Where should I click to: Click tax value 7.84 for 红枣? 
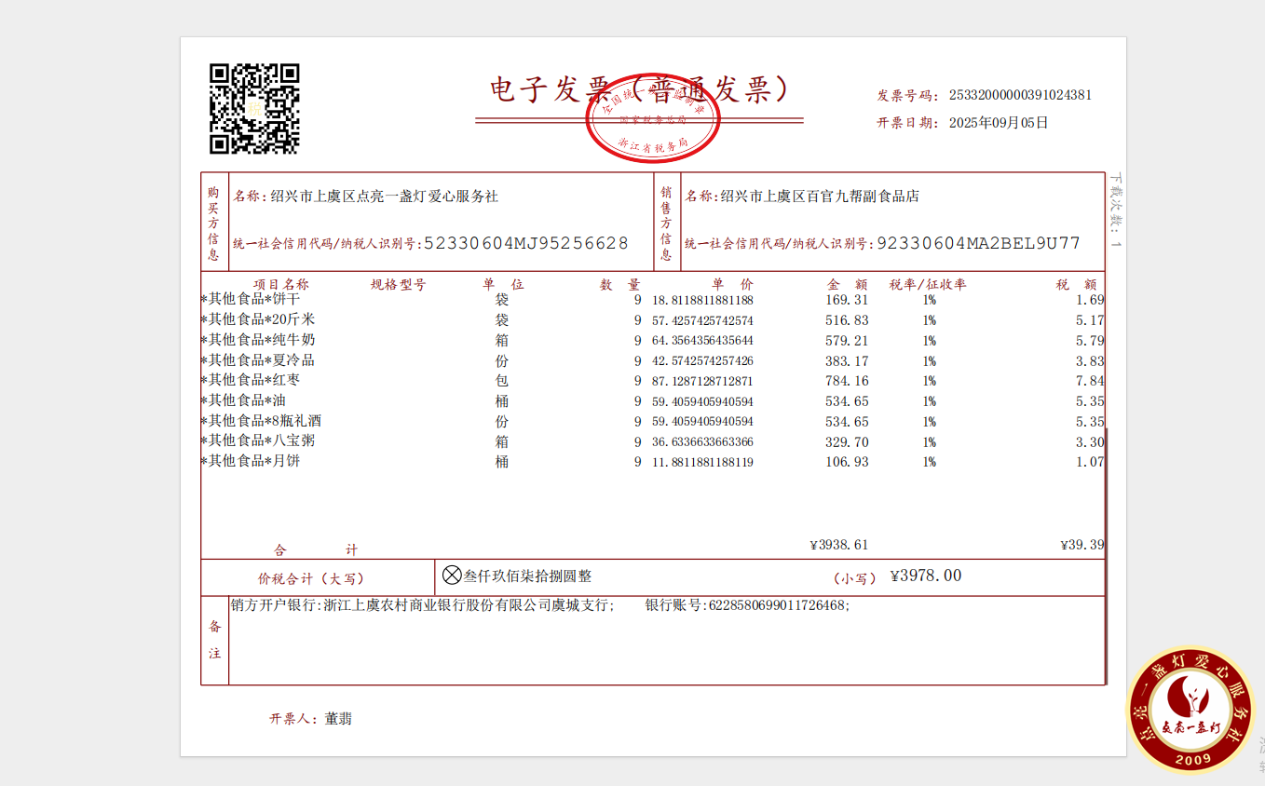click(1090, 381)
